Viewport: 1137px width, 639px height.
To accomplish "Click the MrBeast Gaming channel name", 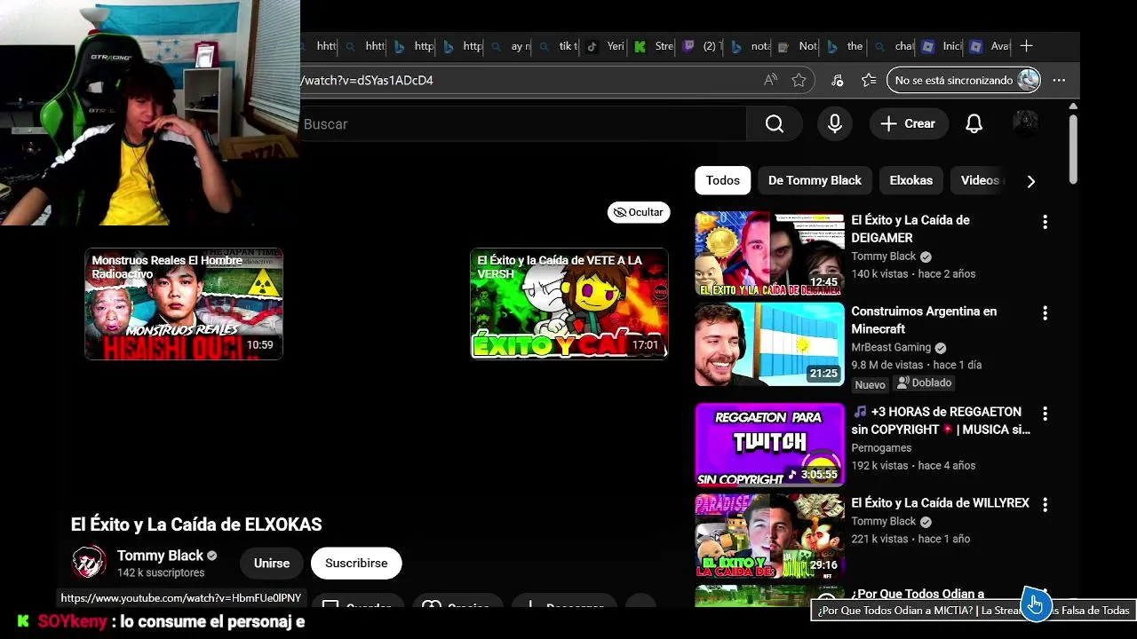I will coord(891,348).
